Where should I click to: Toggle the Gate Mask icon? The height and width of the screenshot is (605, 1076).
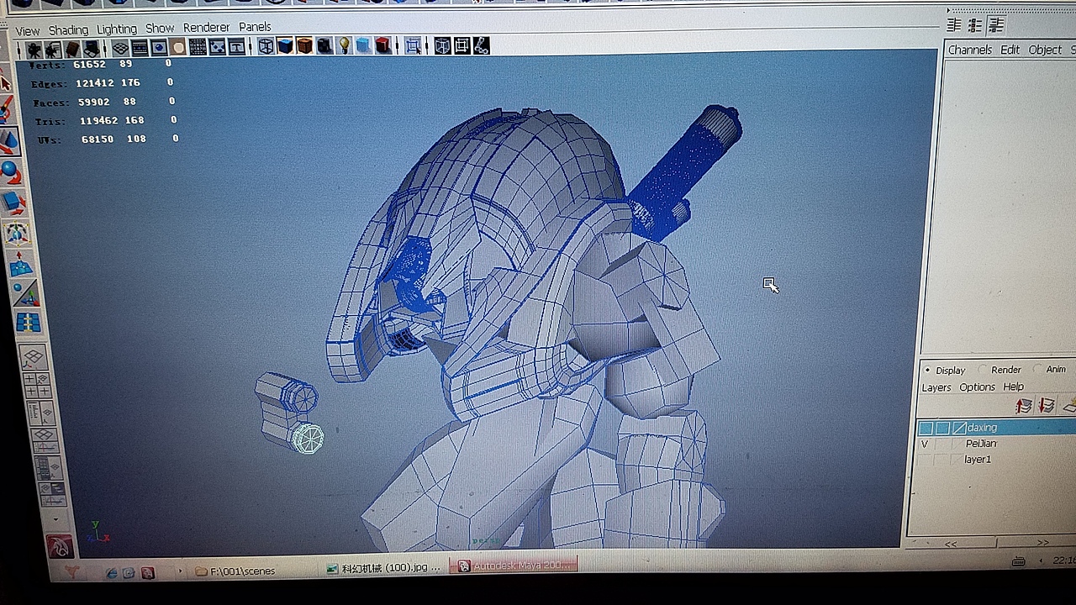pos(178,48)
